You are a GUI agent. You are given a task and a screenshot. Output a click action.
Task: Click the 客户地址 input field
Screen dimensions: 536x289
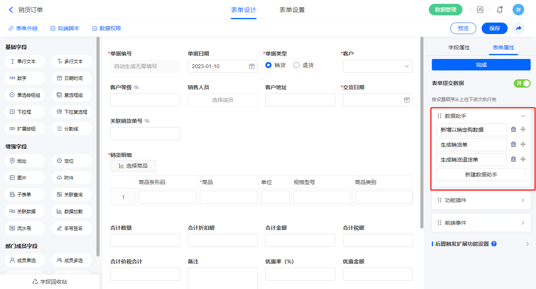point(300,100)
